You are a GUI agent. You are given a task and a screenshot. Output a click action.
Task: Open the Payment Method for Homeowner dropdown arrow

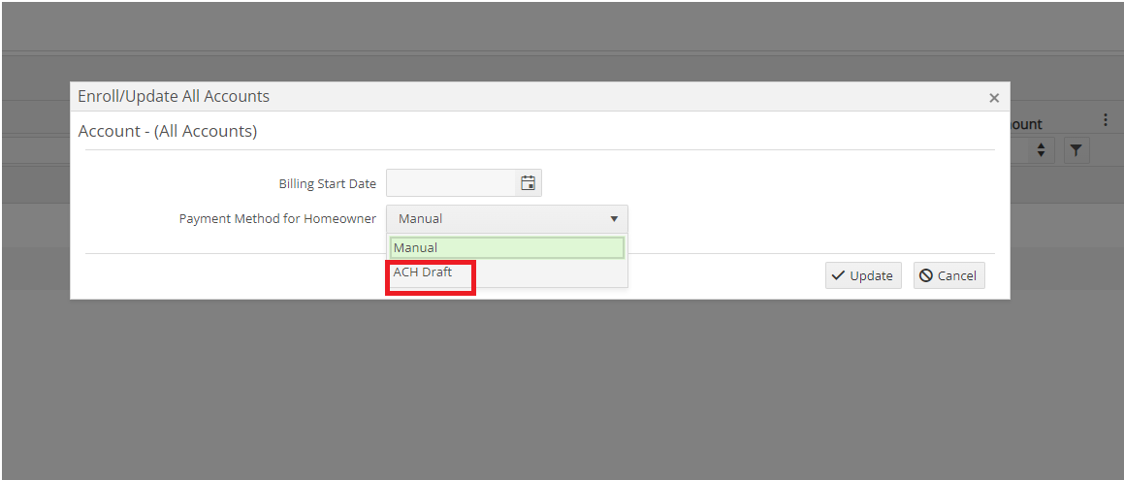click(x=614, y=218)
